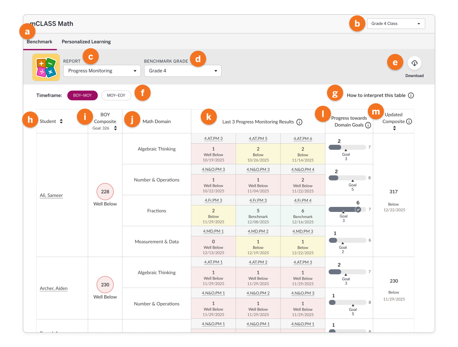Open info icon beside How to interpret this table
The image size is (458, 347).
tap(411, 95)
